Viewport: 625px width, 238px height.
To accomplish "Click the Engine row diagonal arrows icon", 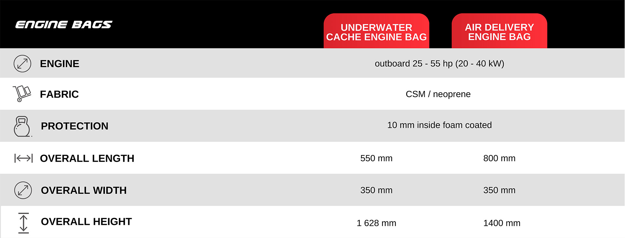I will [x=22, y=63].
